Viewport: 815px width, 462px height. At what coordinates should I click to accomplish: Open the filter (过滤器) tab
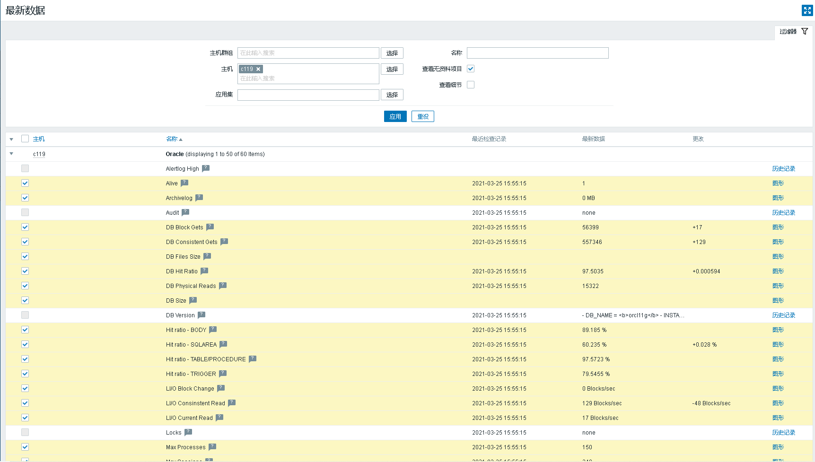[794, 32]
